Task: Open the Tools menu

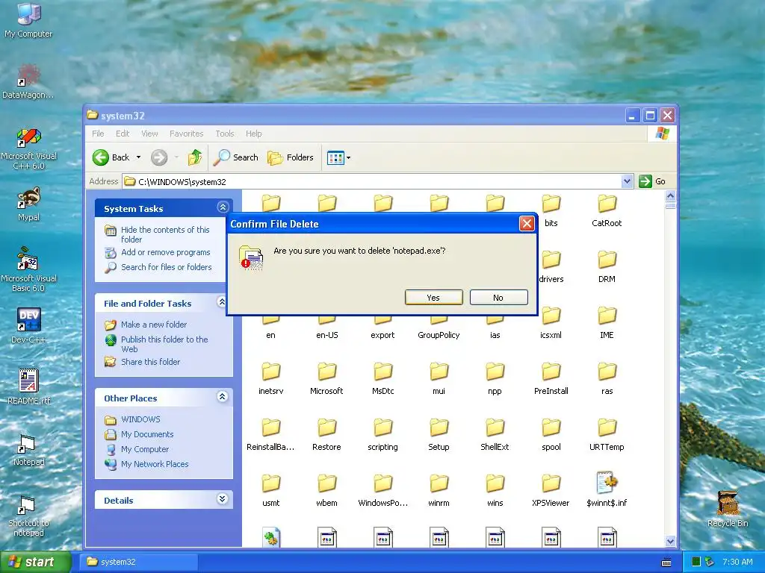Action: pos(224,134)
